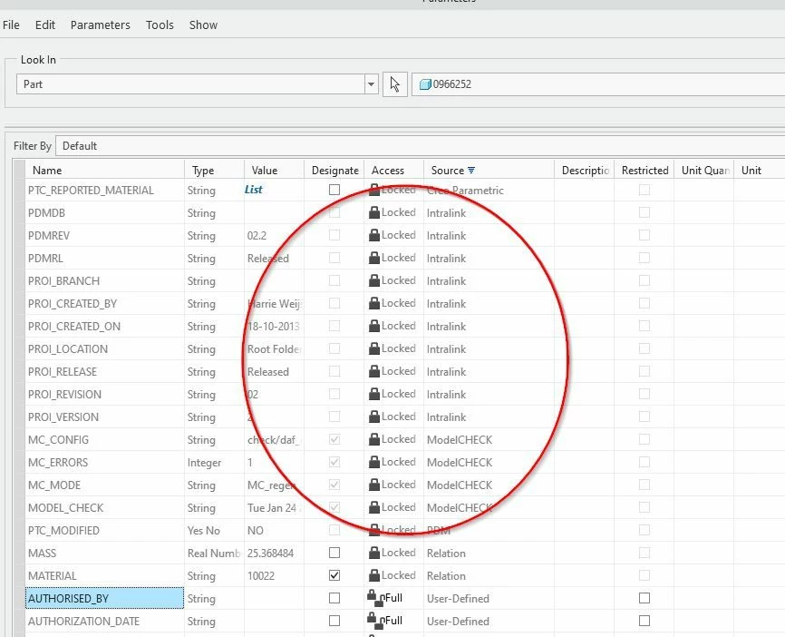Open the Tools menu

click(x=160, y=25)
